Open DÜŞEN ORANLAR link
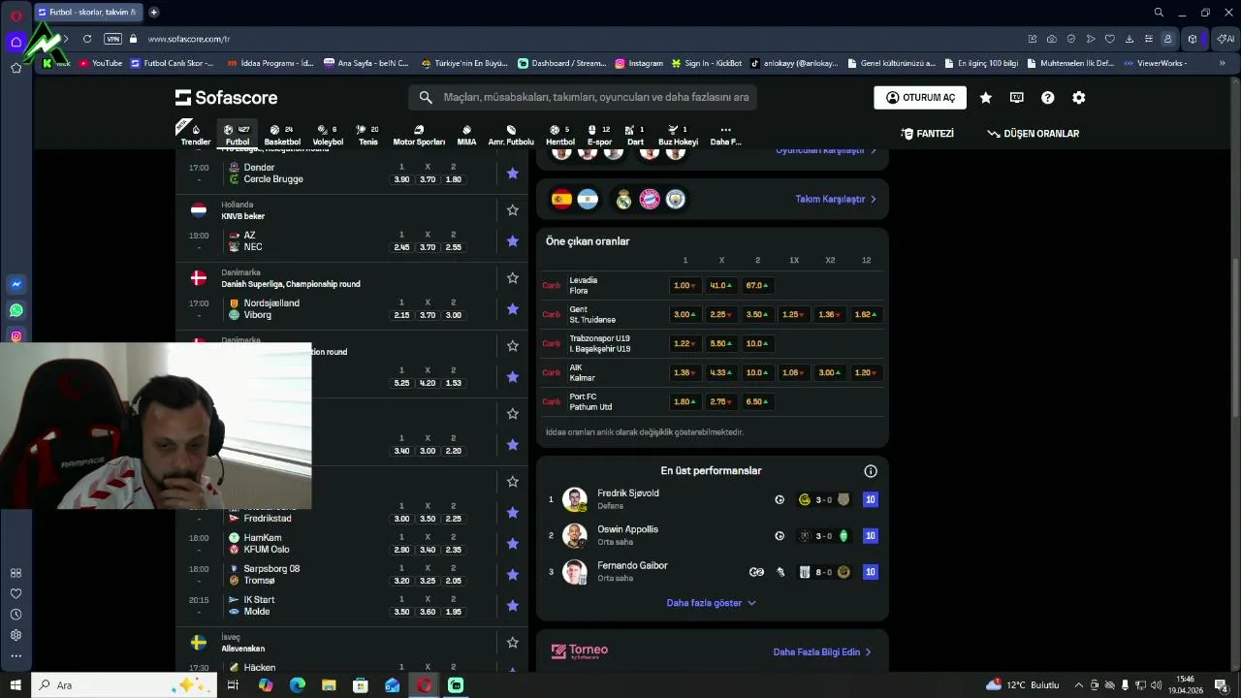Viewport: 1241px width, 698px height. [x=1034, y=134]
